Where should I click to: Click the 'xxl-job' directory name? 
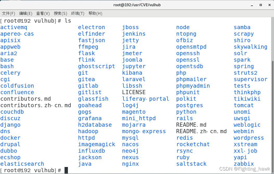[246, 151]
